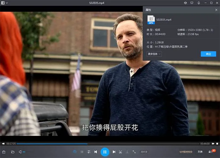Close the 属性 properties panel
Image resolution: width=220 pixels, height=158 pixels.
click(216, 10)
